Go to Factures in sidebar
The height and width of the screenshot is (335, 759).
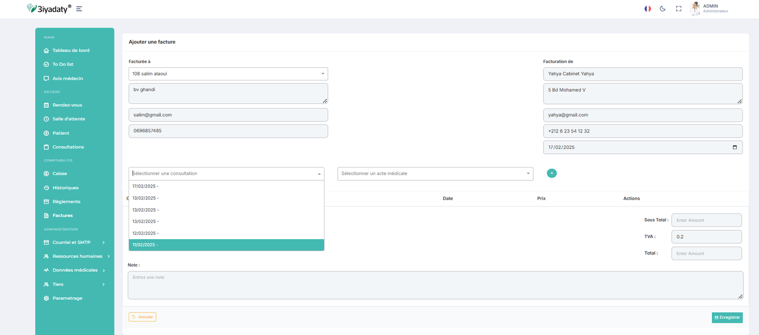[x=63, y=215]
